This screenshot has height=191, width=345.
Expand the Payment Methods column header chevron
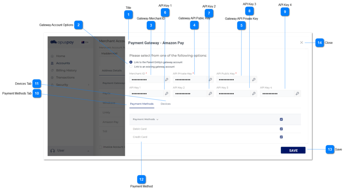157,120
